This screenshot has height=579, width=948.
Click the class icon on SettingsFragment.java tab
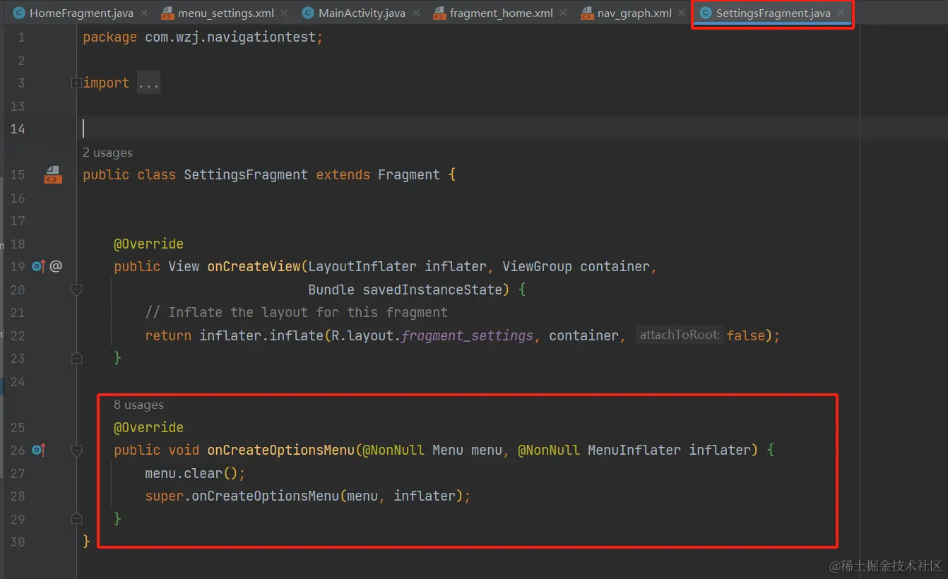[705, 13]
